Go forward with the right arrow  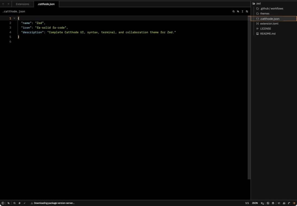(x=8, y=4)
